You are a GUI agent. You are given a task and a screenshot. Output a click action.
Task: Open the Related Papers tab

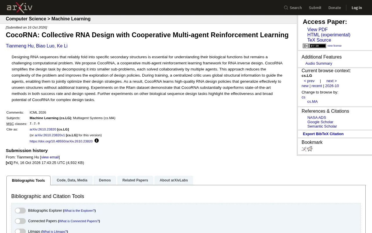(x=135, y=180)
